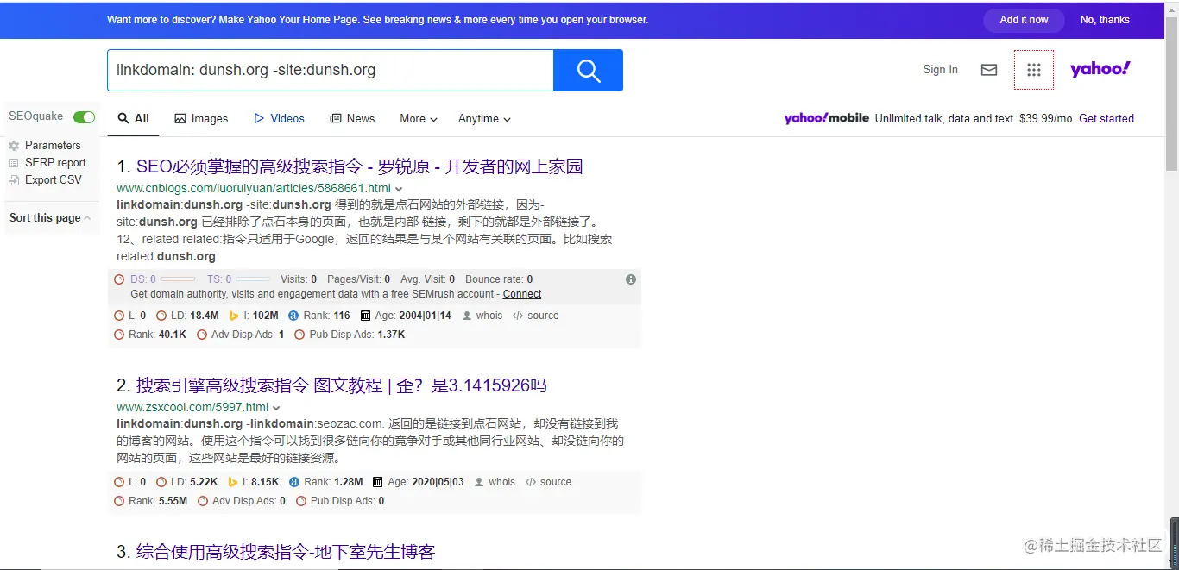Expand the Sort this page chevron
Viewport: 1179px width, 570px height.
click(87, 218)
